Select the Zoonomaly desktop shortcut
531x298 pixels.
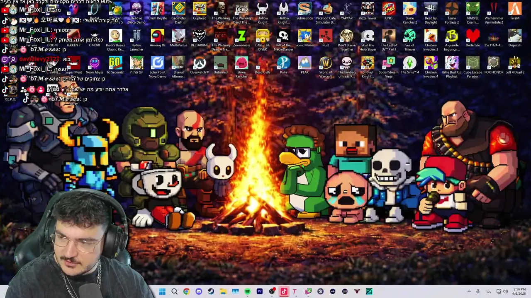[241, 38]
